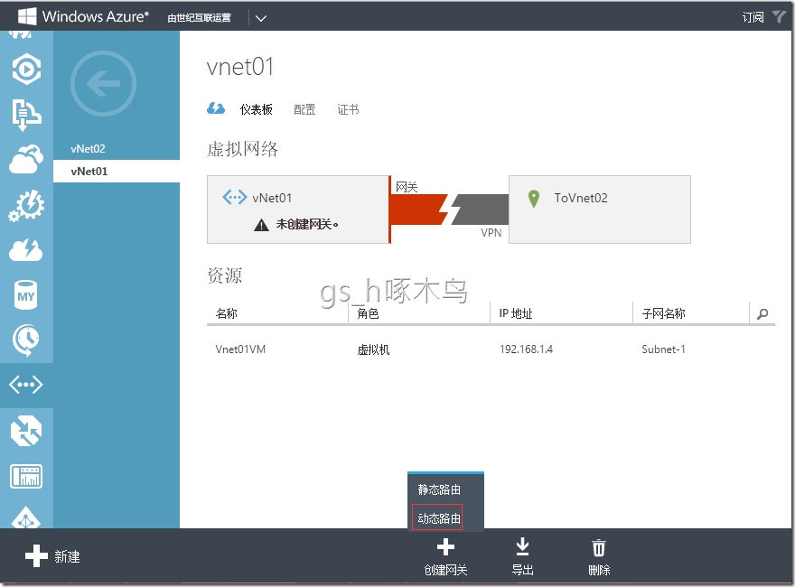Viewport: 795px width, 587px height.
Task: Select the Networks sidebar icon
Action: (26, 386)
